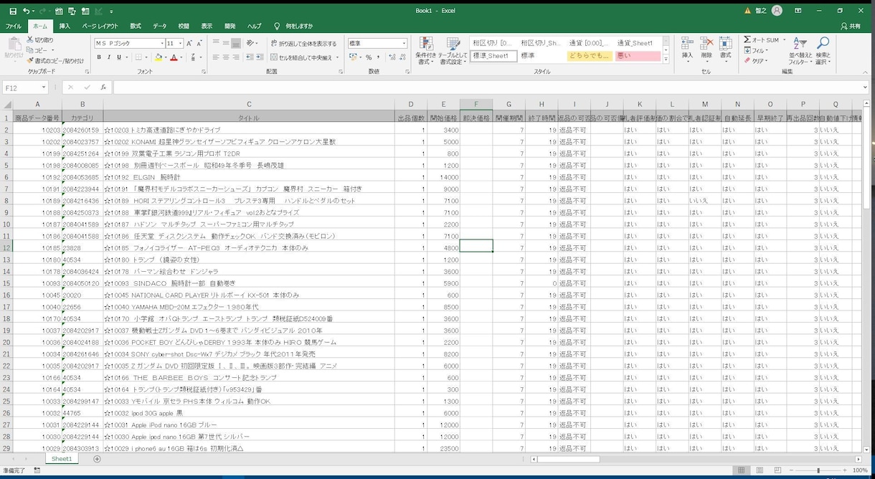Image resolution: width=875 pixels, height=479 pixels.
Task: Open the Clear (クリア) dropdown
Action: [757, 61]
